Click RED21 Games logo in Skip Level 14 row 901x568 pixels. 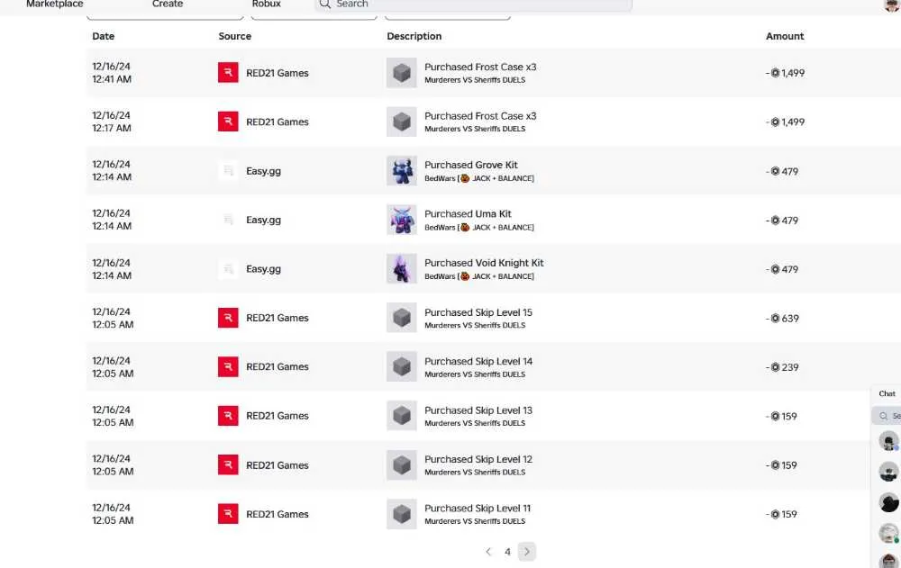point(228,366)
